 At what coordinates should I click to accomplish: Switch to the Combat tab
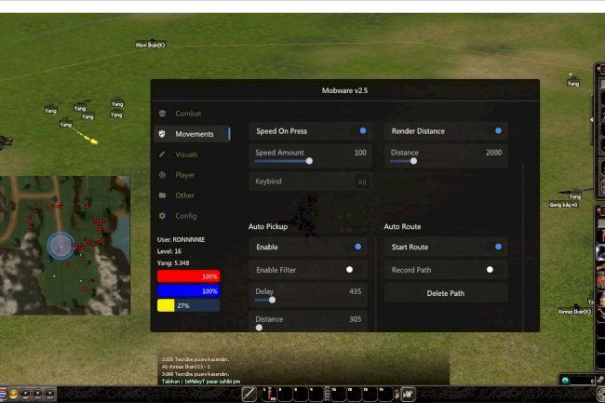(188, 114)
